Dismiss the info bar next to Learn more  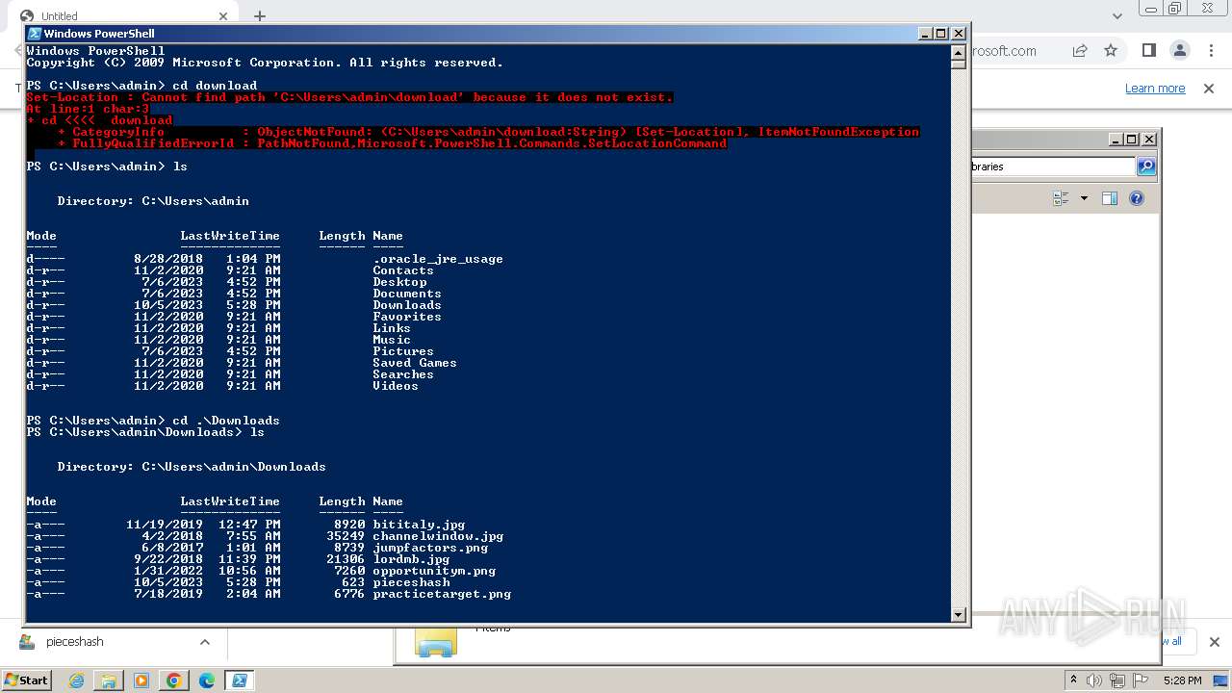(1209, 89)
